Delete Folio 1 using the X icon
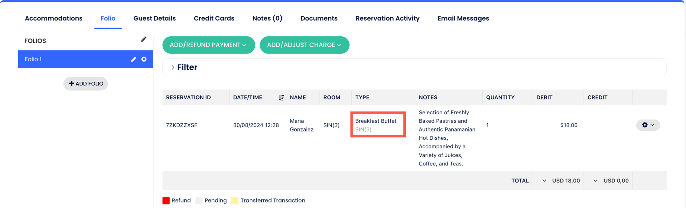This screenshot has height=208, width=686. point(144,59)
